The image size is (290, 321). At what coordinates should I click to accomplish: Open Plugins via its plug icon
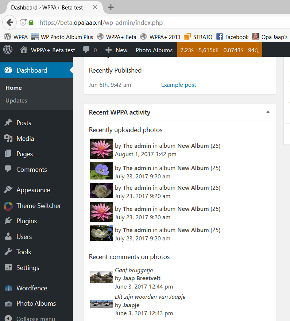tap(8, 221)
